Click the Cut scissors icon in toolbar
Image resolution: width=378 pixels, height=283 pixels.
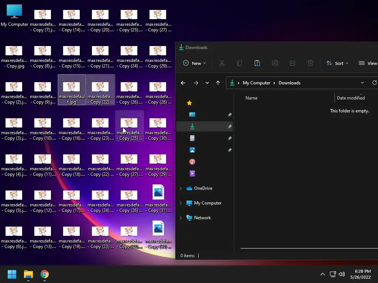(221, 63)
